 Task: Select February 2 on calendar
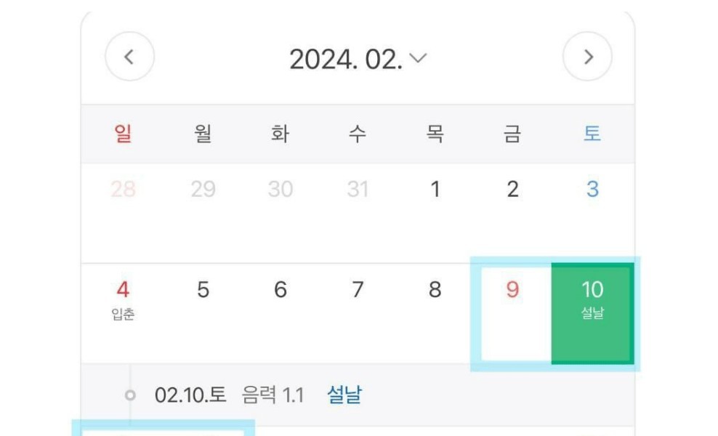tap(513, 190)
